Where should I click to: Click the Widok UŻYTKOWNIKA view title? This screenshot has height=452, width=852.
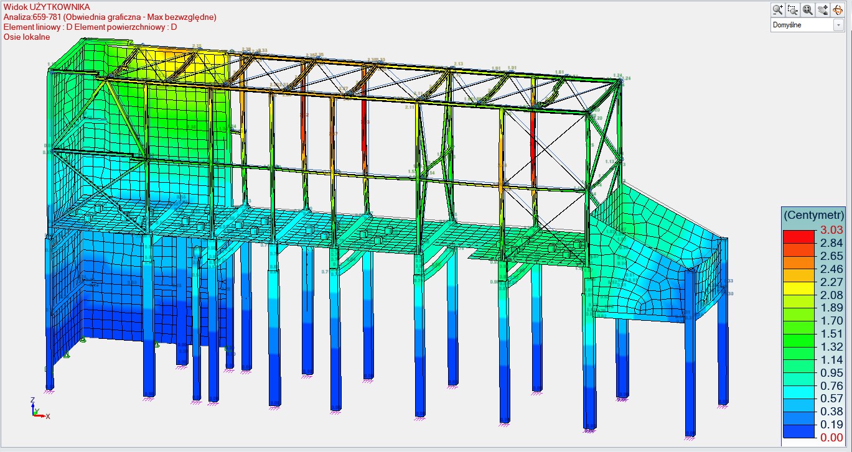47,7
